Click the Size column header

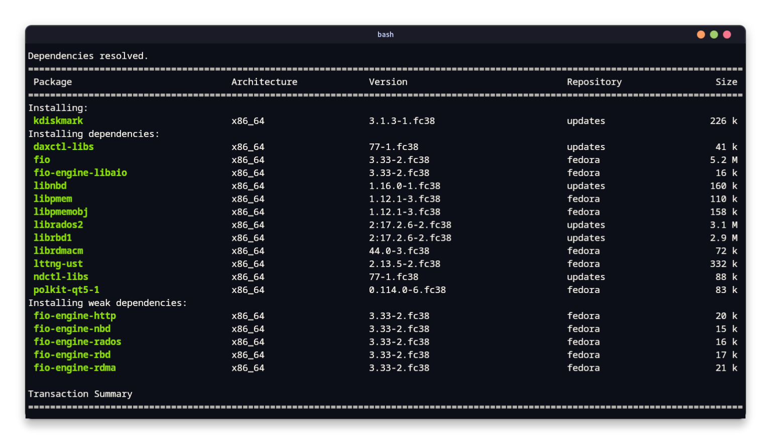727,82
